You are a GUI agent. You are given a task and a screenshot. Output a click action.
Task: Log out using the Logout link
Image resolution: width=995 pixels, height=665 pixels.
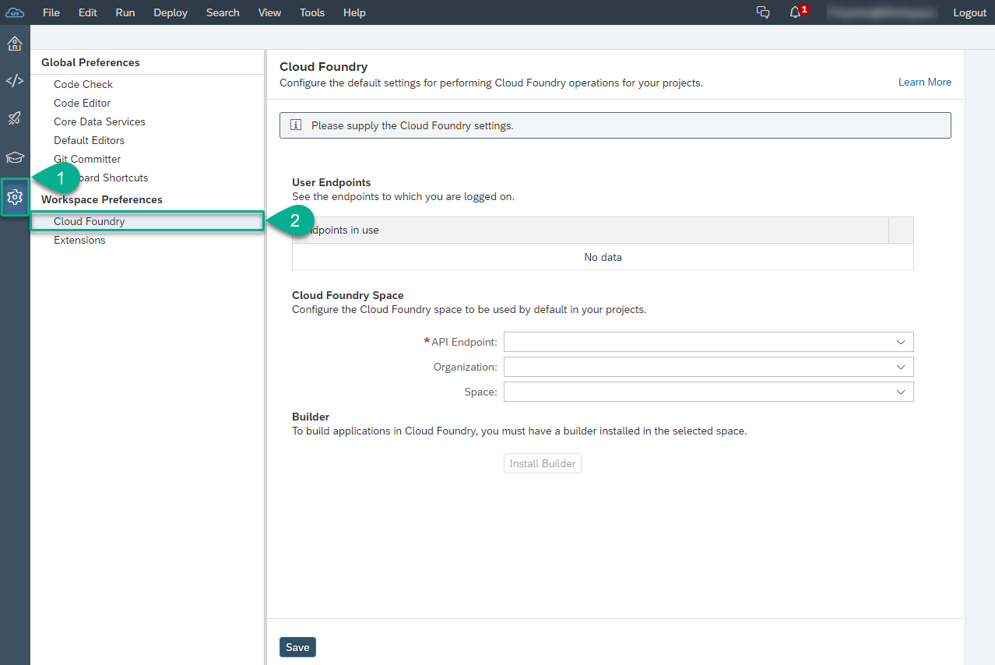point(970,12)
